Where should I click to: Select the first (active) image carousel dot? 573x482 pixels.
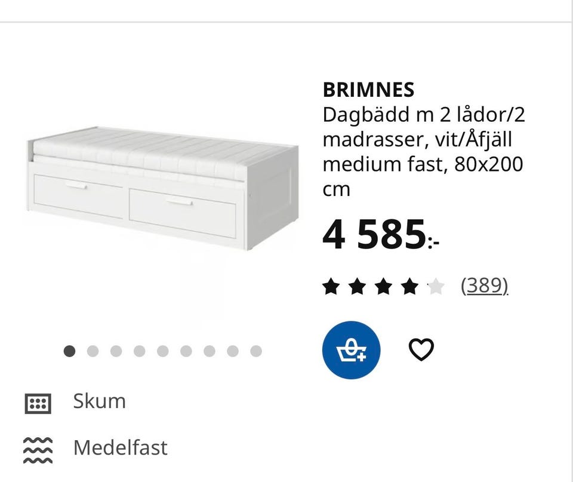point(70,351)
